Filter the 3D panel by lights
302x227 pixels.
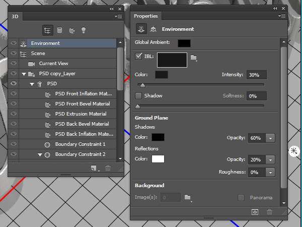pos(84,30)
